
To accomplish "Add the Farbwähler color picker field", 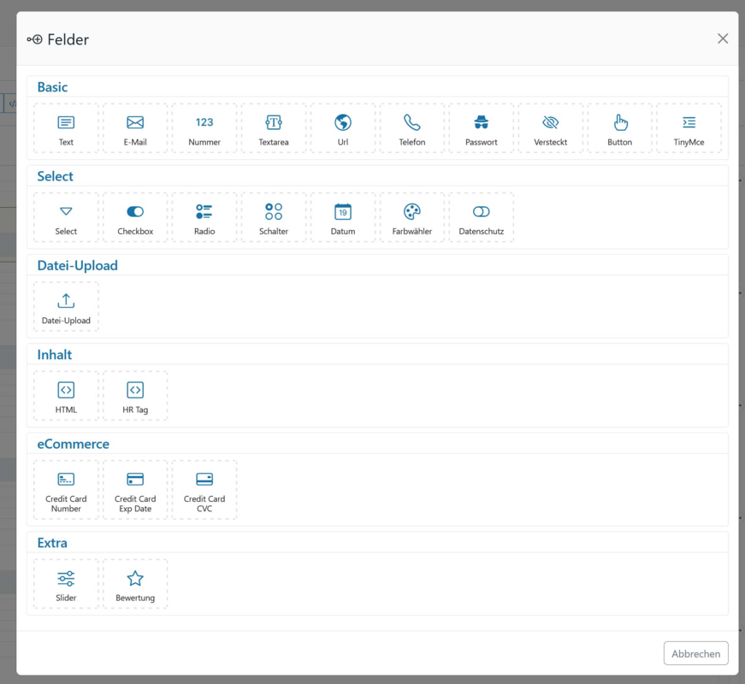I will pos(412,217).
